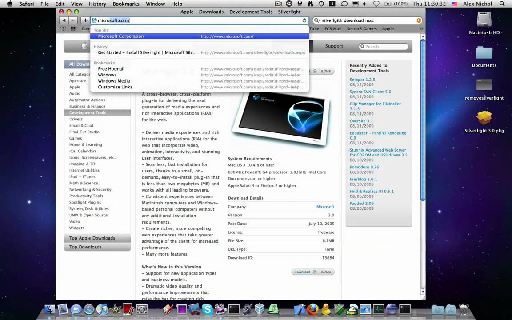Open Adium duck icon in the Dock
The width and height of the screenshot is (512, 320).
click(x=325, y=309)
